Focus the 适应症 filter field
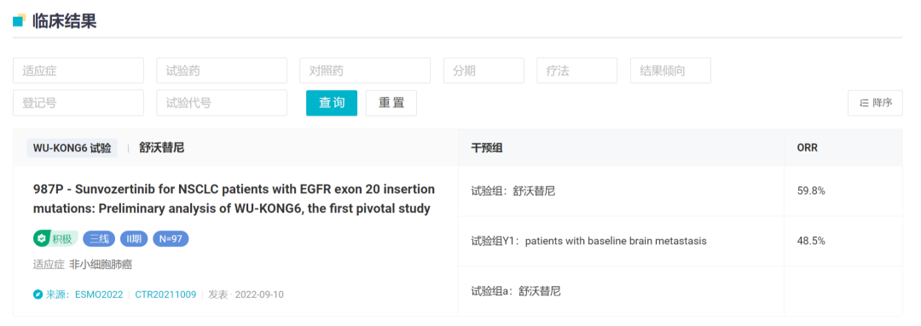The height and width of the screenshot is (326, 921). pos(78,71)
